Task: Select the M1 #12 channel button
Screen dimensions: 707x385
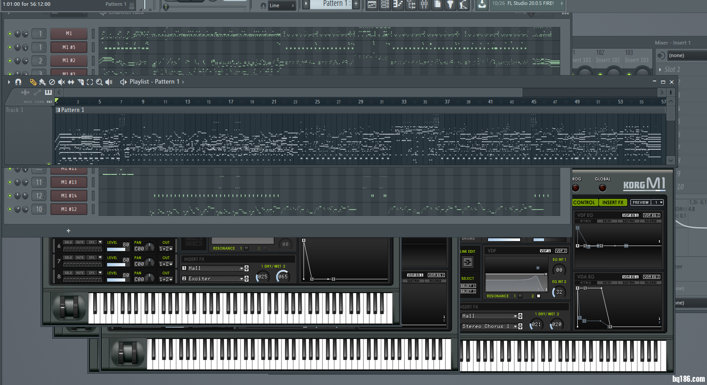Action: [x=69, y=209]
